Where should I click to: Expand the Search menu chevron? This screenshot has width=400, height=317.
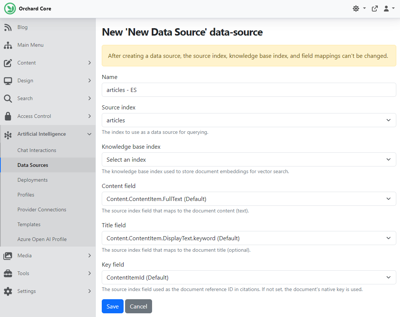(x=90, y=98)
